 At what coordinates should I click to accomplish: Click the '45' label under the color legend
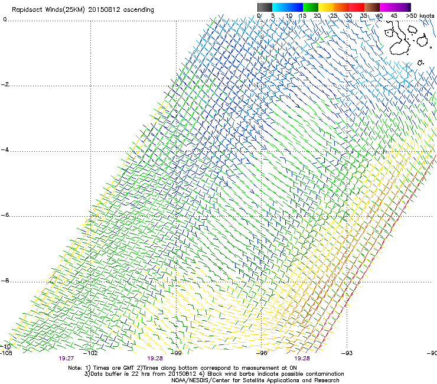tap(394, 16)
